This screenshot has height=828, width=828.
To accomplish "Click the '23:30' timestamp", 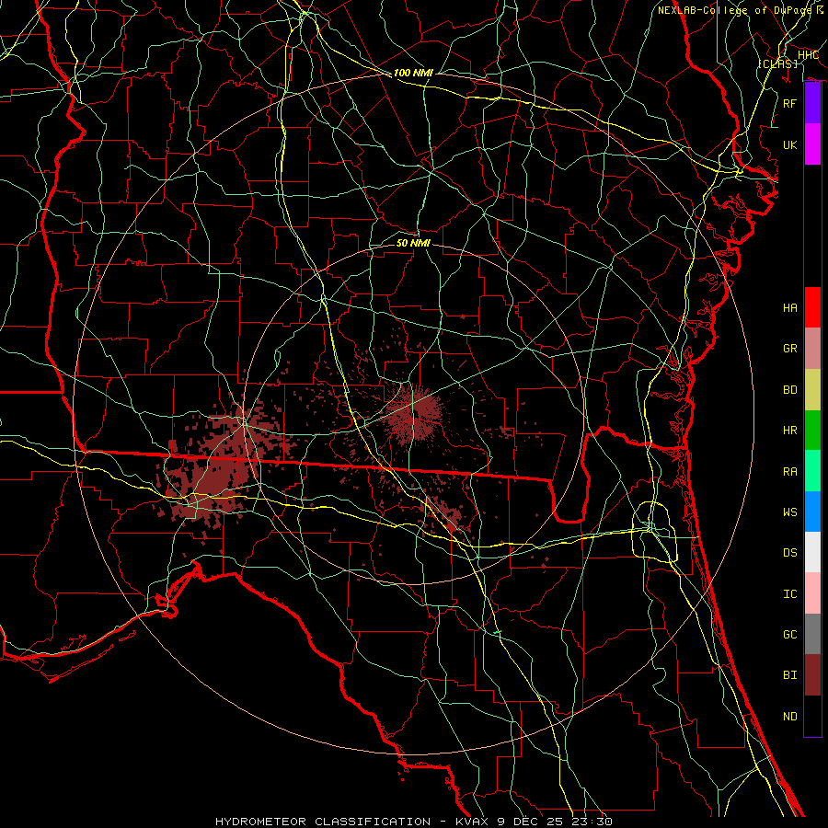I will pos(591,822).
